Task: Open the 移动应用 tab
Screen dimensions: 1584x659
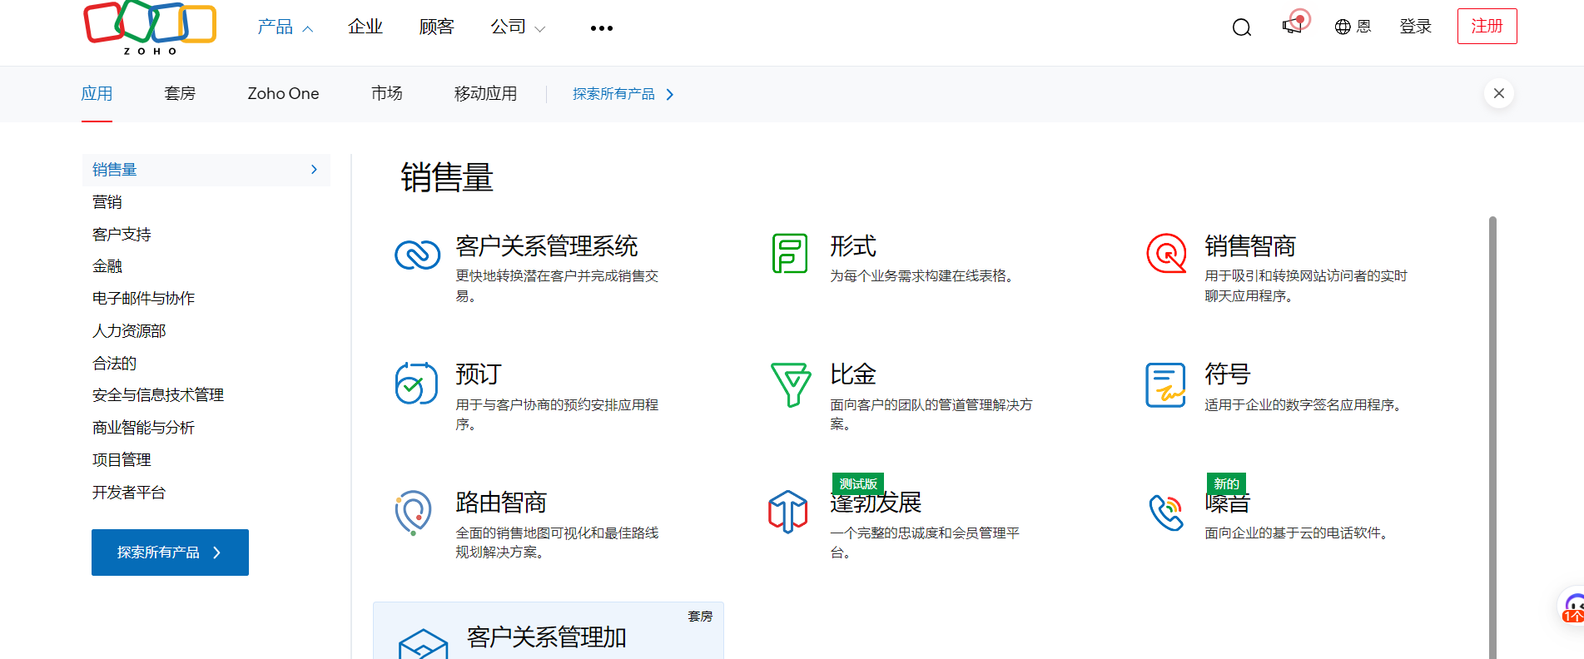Action: [486, 94]
